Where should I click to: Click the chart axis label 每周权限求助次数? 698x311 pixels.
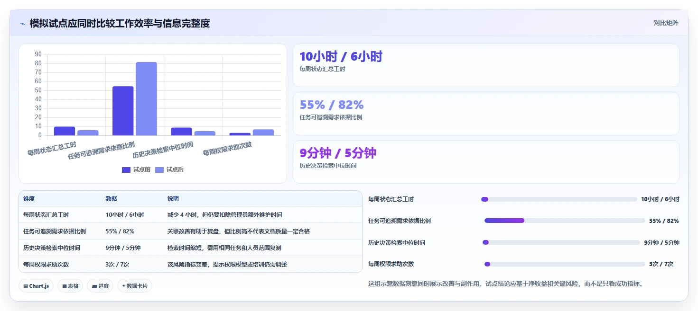tap(227, 149)
